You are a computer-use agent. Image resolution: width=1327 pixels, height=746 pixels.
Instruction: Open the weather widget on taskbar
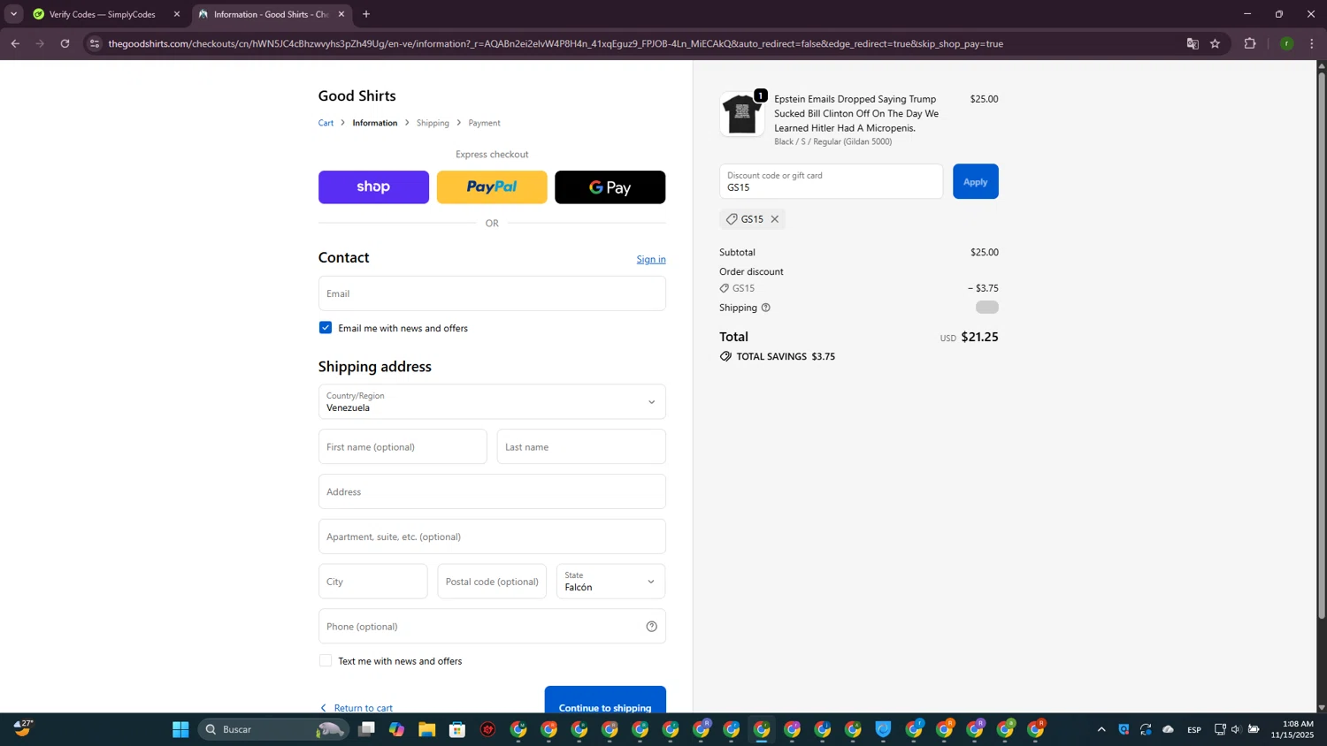pyautogui.click(x=23, y=728)
